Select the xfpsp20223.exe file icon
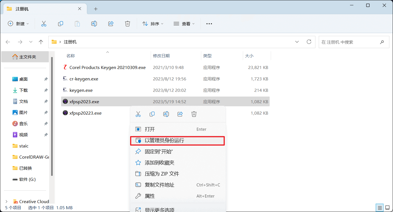393x212 pixels. pyautogui.click(x=65, y=113)
